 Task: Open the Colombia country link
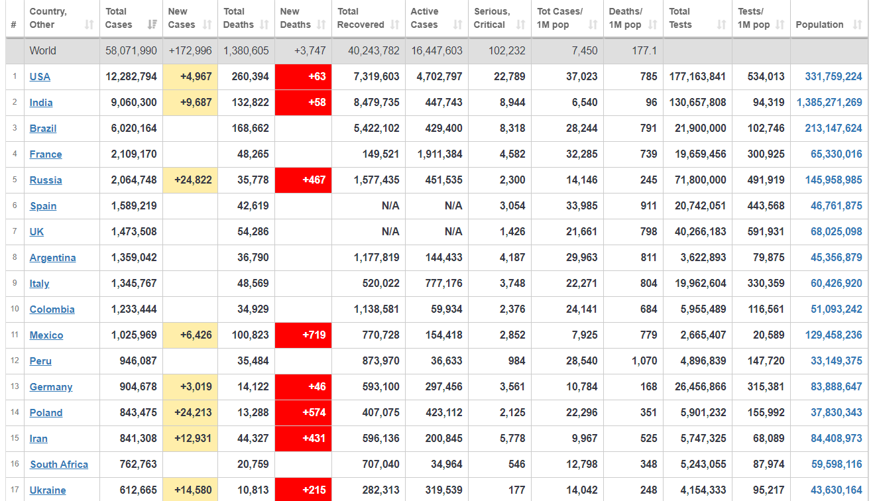pos(52,309)
